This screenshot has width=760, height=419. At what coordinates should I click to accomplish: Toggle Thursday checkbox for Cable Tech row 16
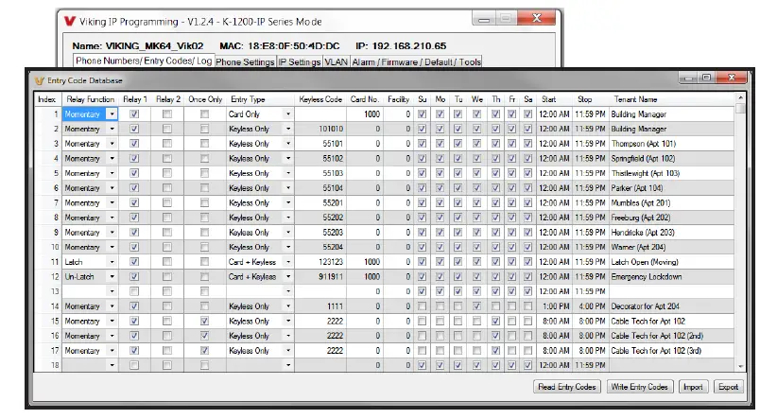(x=495, y=336)
